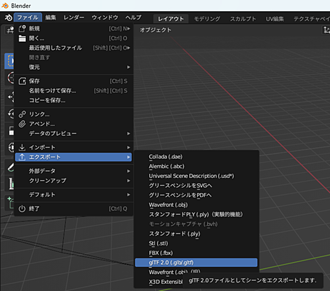Viewport: 330px width, 291px height.
Task: Click the save icon beside 保存
Action: coord(22,81)
